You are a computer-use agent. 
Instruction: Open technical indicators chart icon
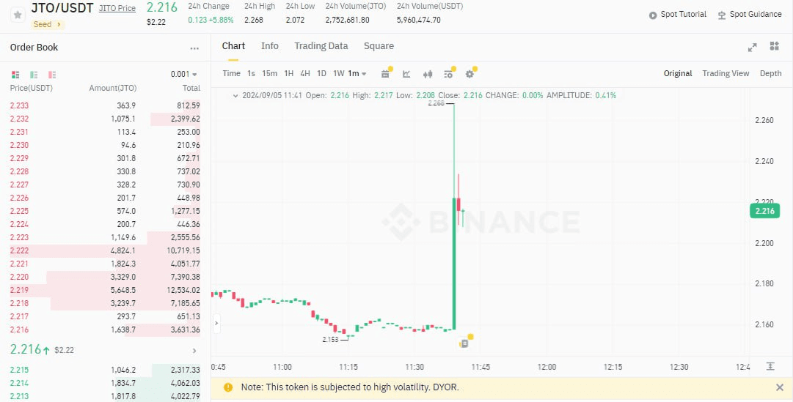pyautogui.click(x=406, y=74)
